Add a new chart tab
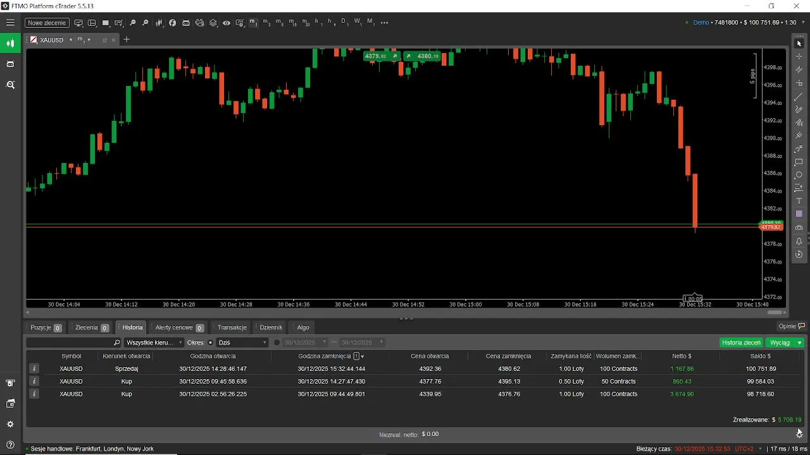810x455 pixels. [126, 39]
